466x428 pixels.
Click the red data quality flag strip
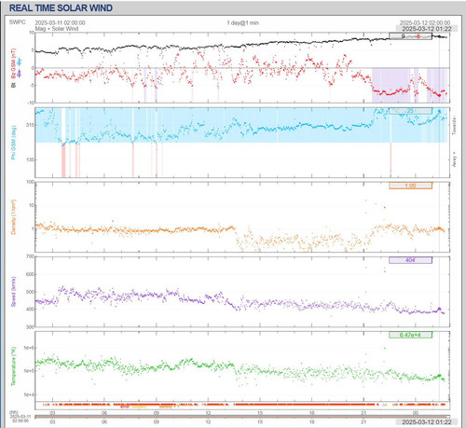243,405
